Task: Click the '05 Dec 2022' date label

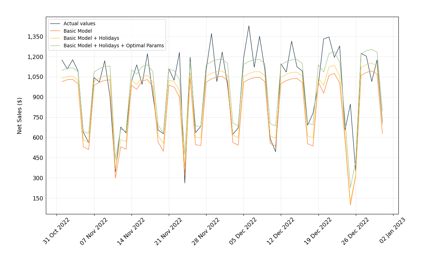Action: (243, 231)
